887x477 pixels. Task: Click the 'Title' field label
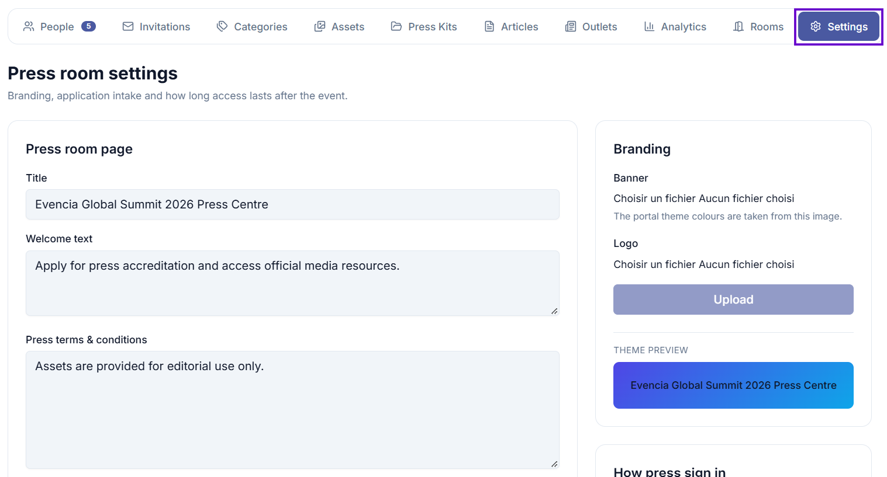36,178
